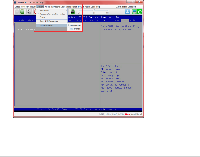
Task: Click 'F5: Optimized Defaults' help text
Action: [x=114, y=85]
